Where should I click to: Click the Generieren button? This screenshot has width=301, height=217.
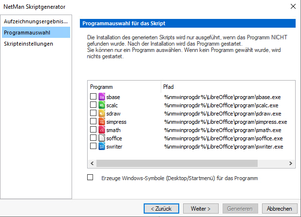pos(240,208)
